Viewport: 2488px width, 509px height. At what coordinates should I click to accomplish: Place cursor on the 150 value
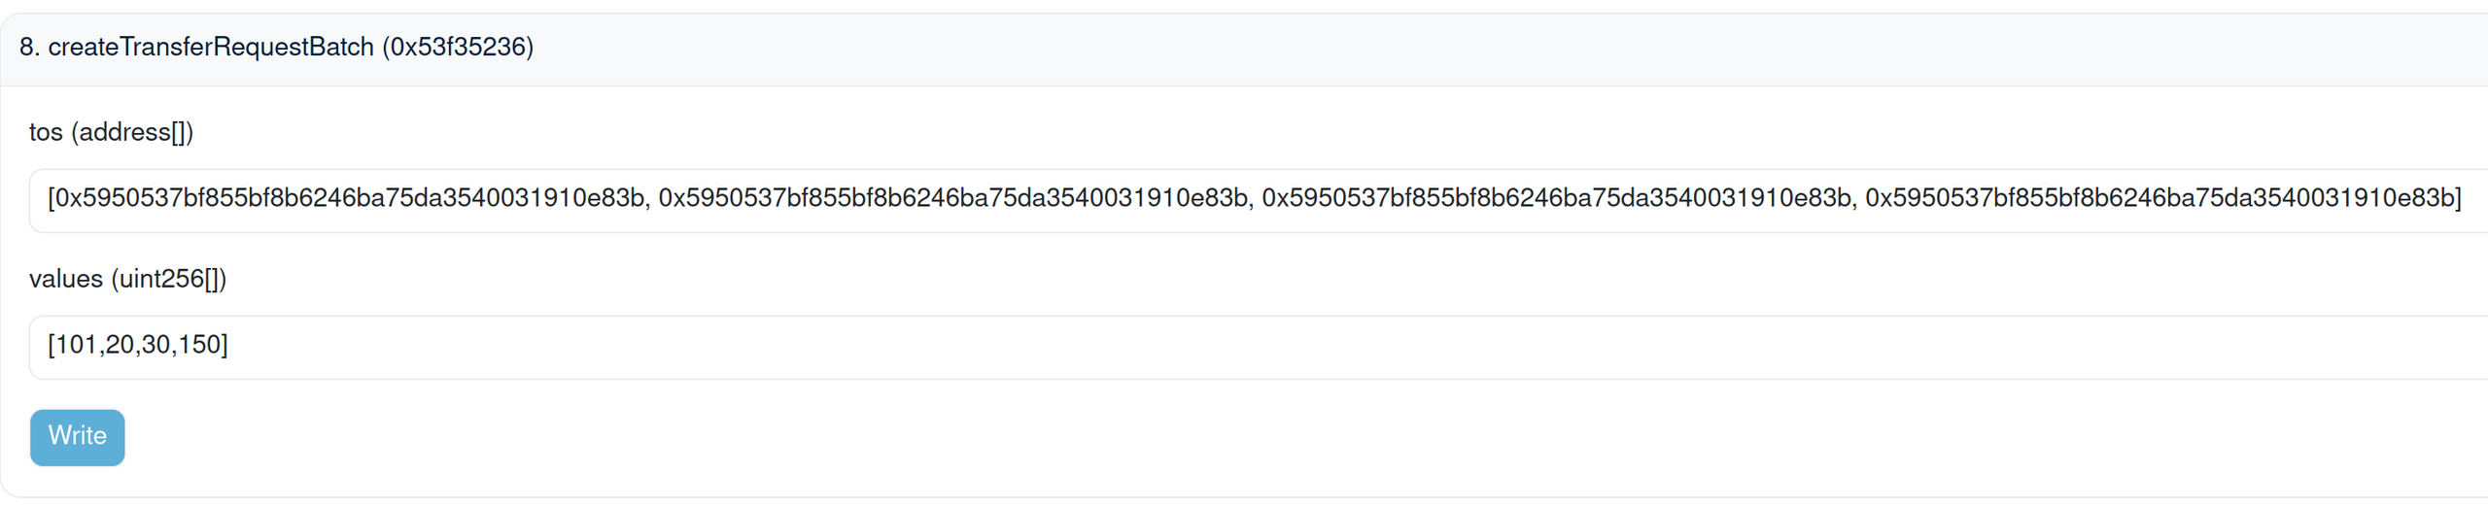click(x=198, y=345)
